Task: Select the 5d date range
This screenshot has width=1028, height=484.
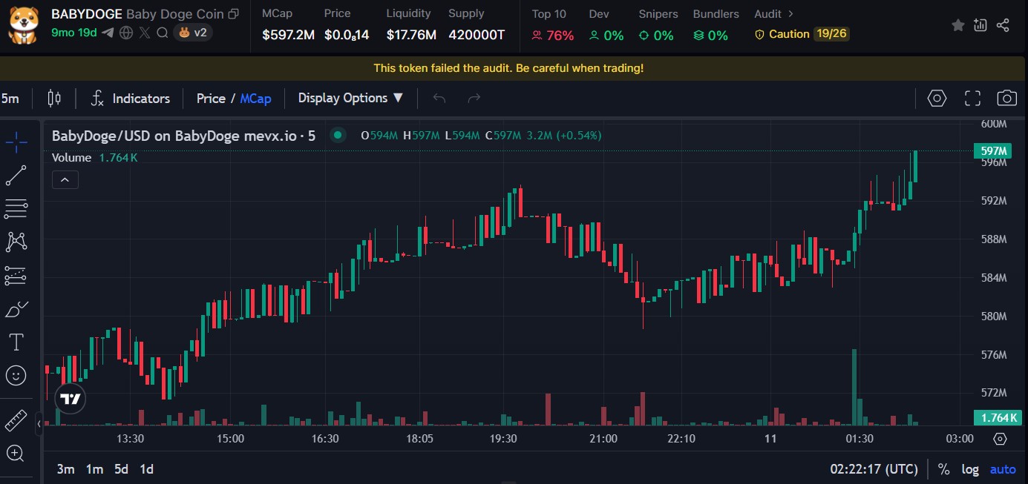Action: 121,469
